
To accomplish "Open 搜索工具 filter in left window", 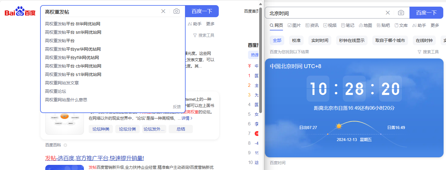I will (204, 35).
